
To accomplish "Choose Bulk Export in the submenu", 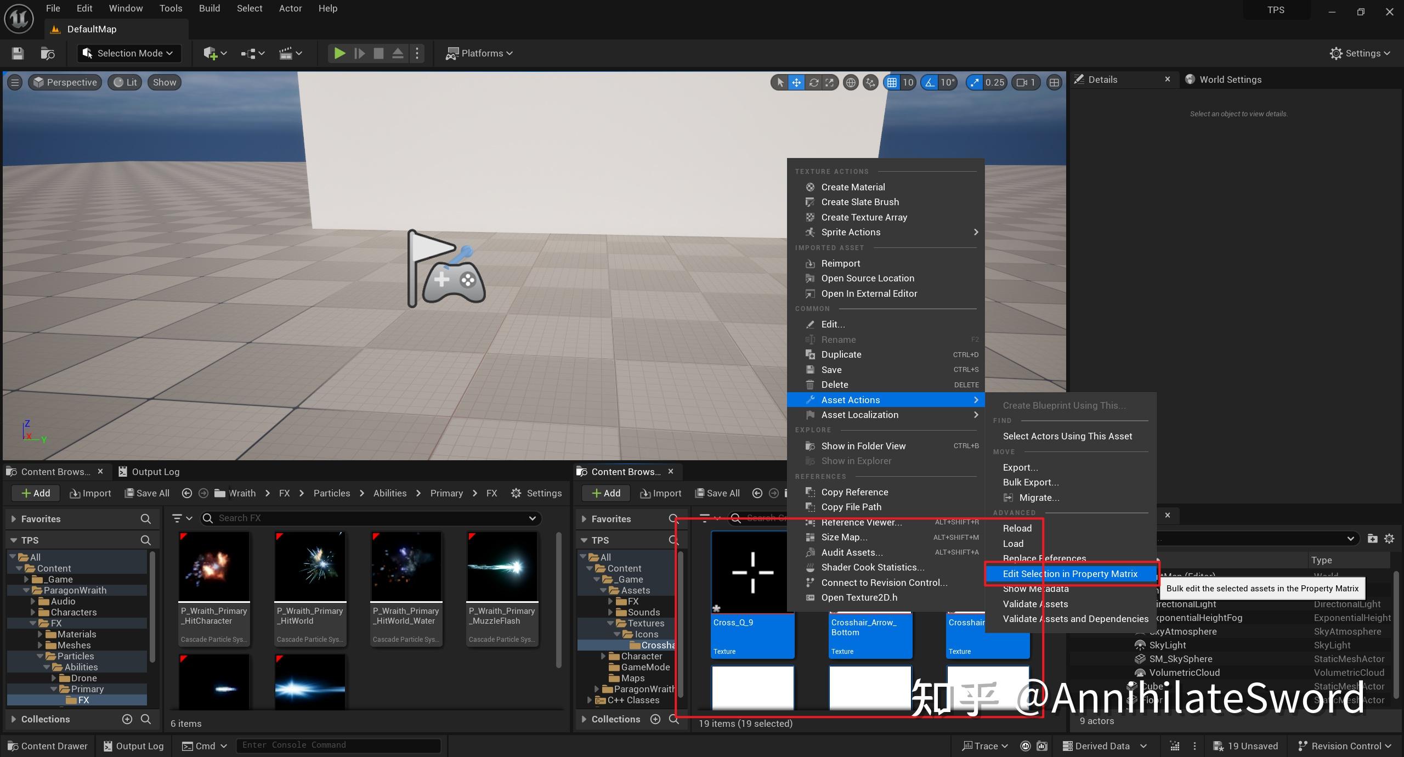I will click(x=1031, y=482).
